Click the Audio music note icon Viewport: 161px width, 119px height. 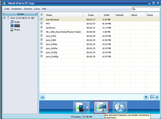(12, 22)
